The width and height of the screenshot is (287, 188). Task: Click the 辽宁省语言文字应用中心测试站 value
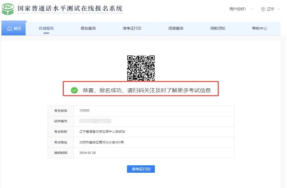102,132
